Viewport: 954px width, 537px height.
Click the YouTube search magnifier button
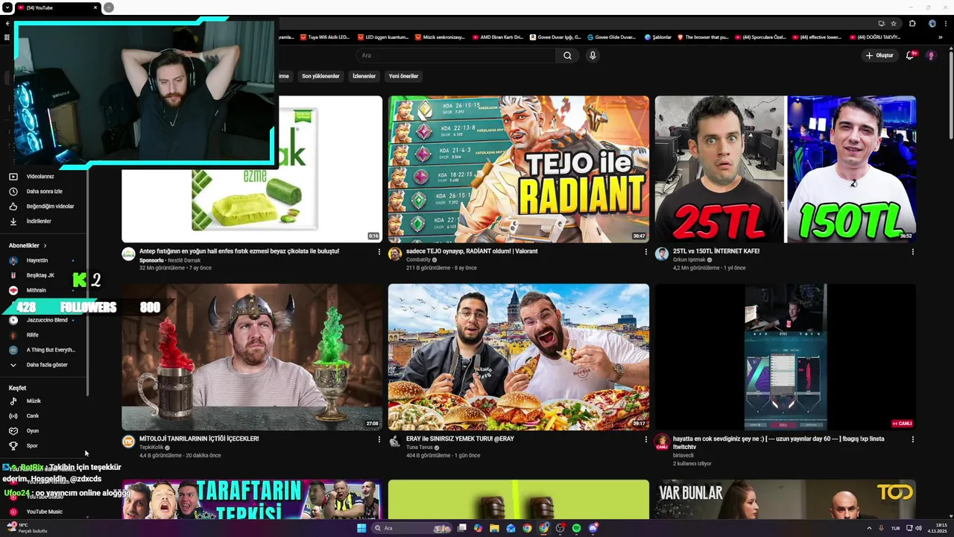point(567,55)
